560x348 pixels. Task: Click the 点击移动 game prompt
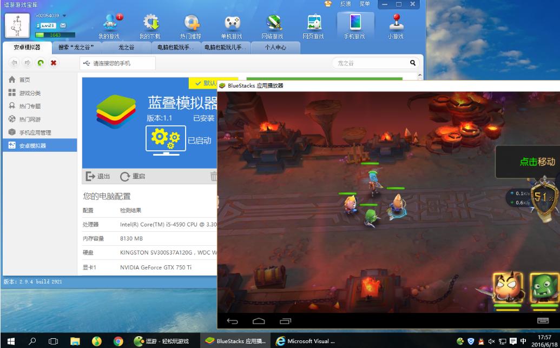click(528, 162)
